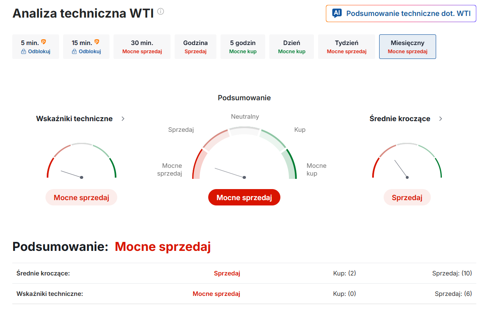This screenshot has height=309, width=489.
Task: Select the Miesięczny timeframe tab
Action: (407, 47)
